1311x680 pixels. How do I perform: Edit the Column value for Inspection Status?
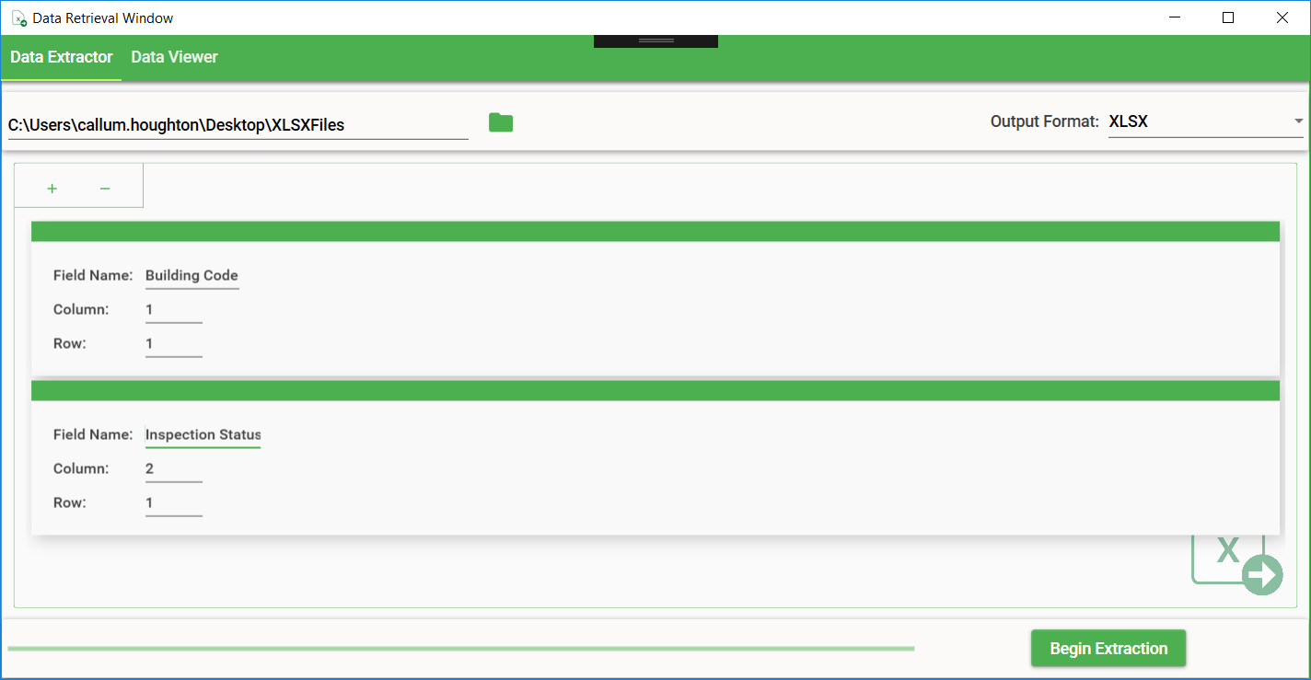click(x=174, y=469)
